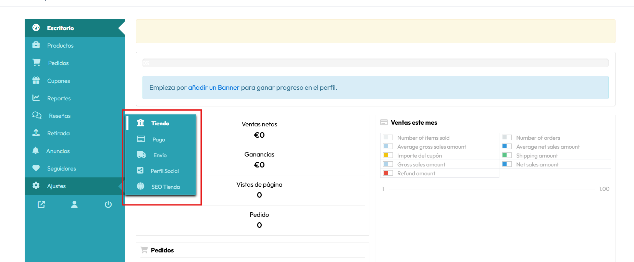Open the user profile icon in sidebar
Image resolution: width=634 pixels, height=262 pixels.
[x=74, y=204]
